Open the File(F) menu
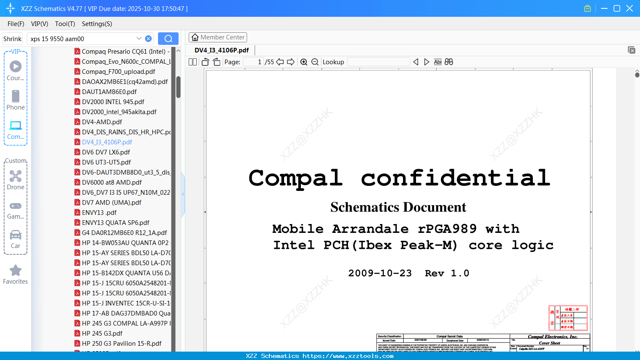640x360 pixels. tap(16, 24)
